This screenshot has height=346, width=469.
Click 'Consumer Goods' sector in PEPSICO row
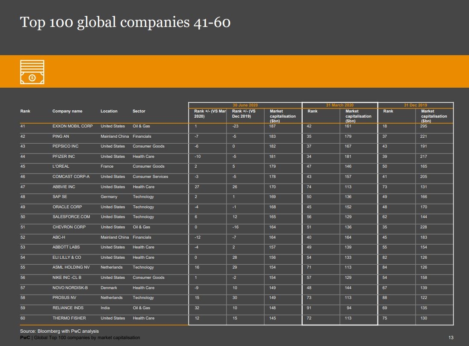[x=148, y=146]
